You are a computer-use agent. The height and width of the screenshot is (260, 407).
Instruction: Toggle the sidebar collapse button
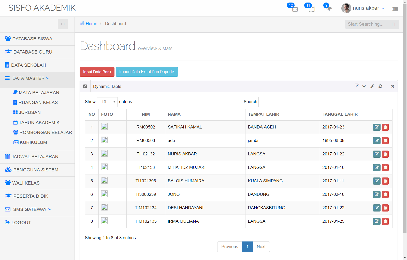[63, 24]
